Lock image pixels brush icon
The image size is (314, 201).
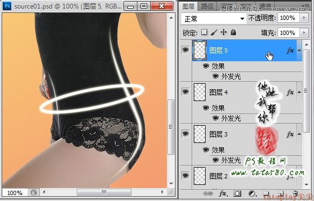point(214,32)
